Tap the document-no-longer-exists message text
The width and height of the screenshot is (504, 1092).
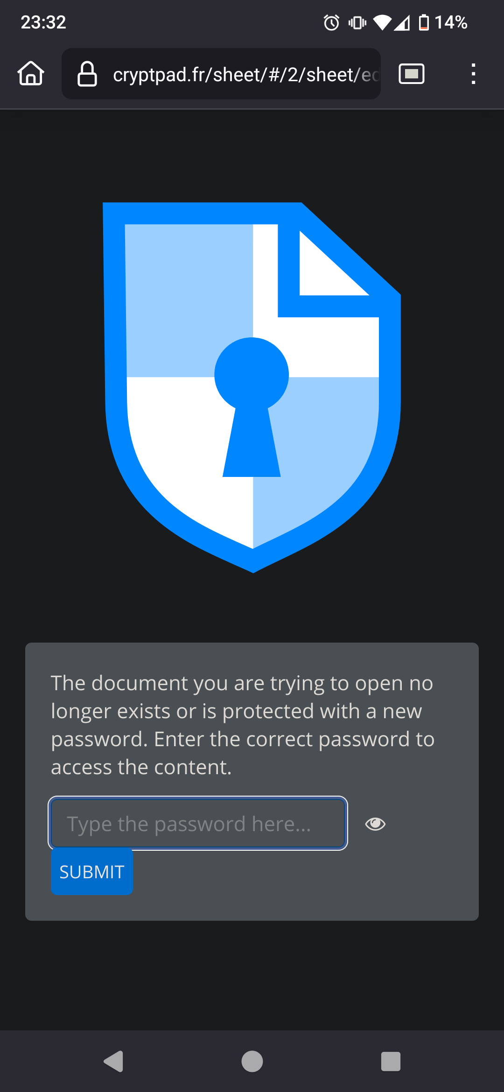coord(243,725)
